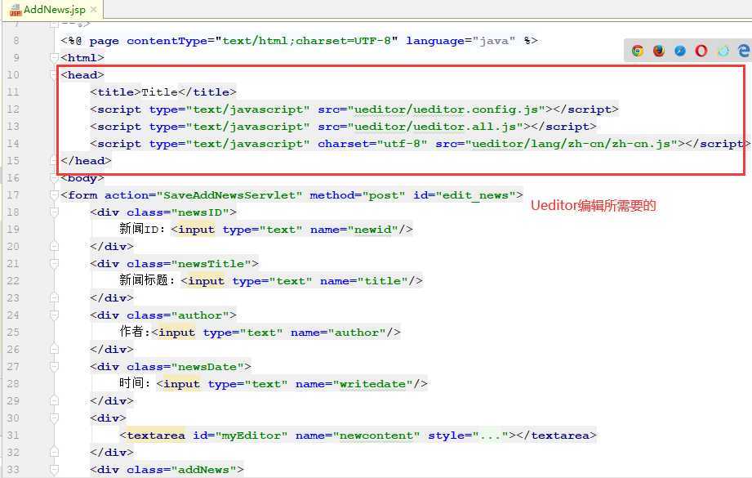The image size is (752, 478).
Task: Collapse the newsID div on line 18
Action: coord(54,212)
